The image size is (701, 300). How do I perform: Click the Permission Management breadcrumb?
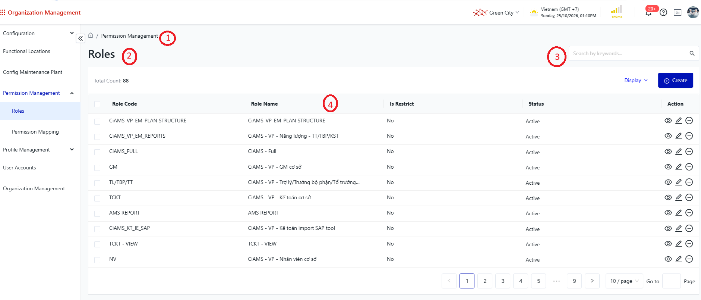click(x=130, y=36)
